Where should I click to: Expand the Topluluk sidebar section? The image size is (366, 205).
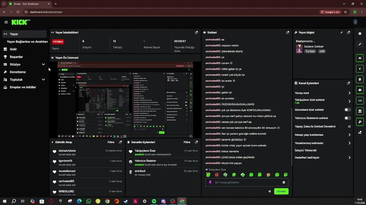point(43,79)
